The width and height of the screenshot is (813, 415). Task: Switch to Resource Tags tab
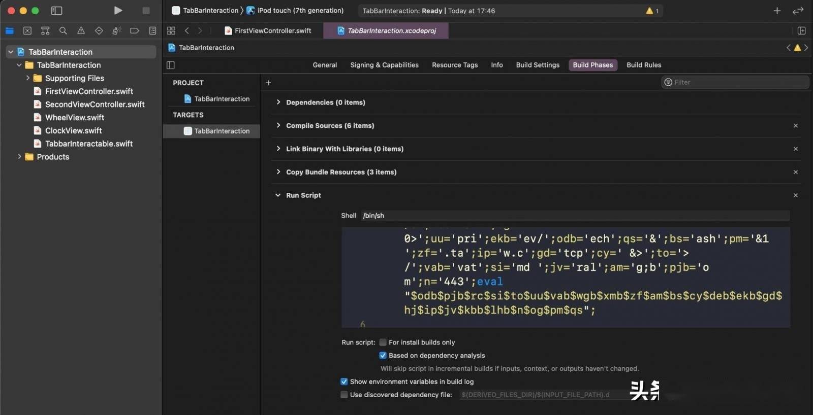tap(455, 65)
